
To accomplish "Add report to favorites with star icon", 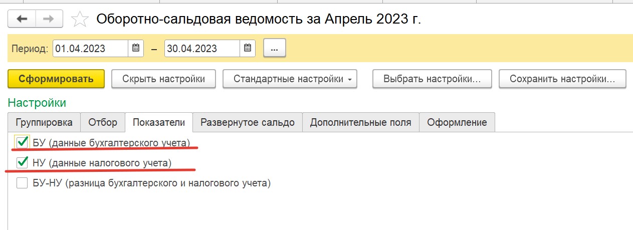I will 79,19.
